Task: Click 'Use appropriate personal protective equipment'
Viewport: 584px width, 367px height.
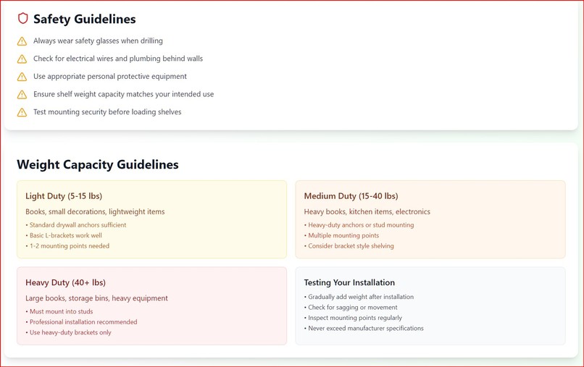Action: pos(110,76)
